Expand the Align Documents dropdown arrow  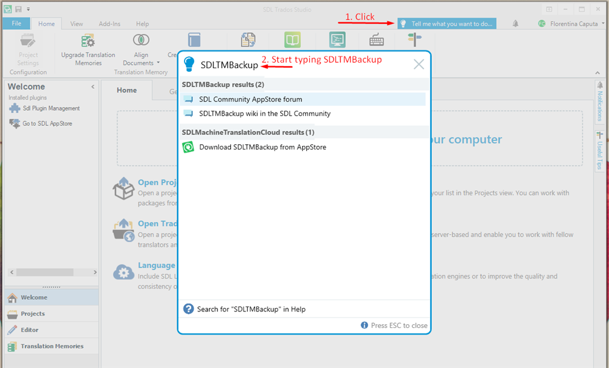[x=158, y=63]
